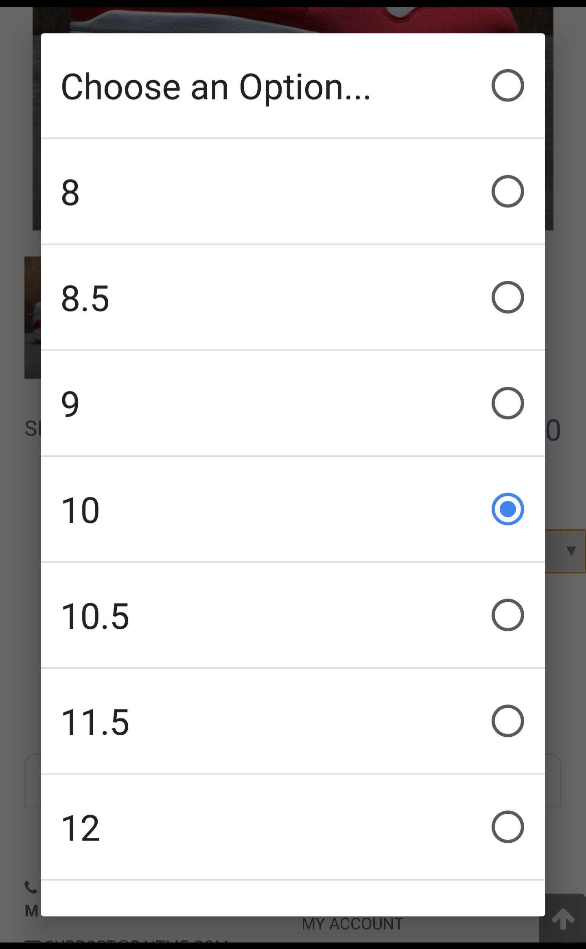Tap the '10.5' size label
This screenshot has height=949, width=586.
pos(95,616)
